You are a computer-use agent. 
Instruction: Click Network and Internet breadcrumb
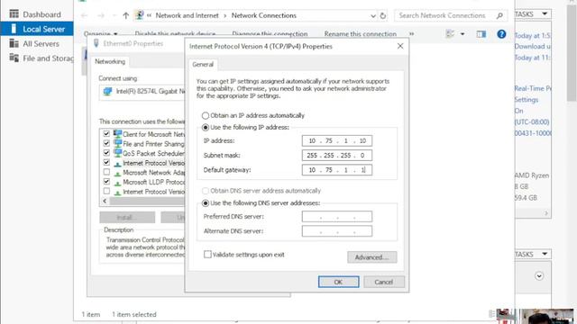coord(187,15)
